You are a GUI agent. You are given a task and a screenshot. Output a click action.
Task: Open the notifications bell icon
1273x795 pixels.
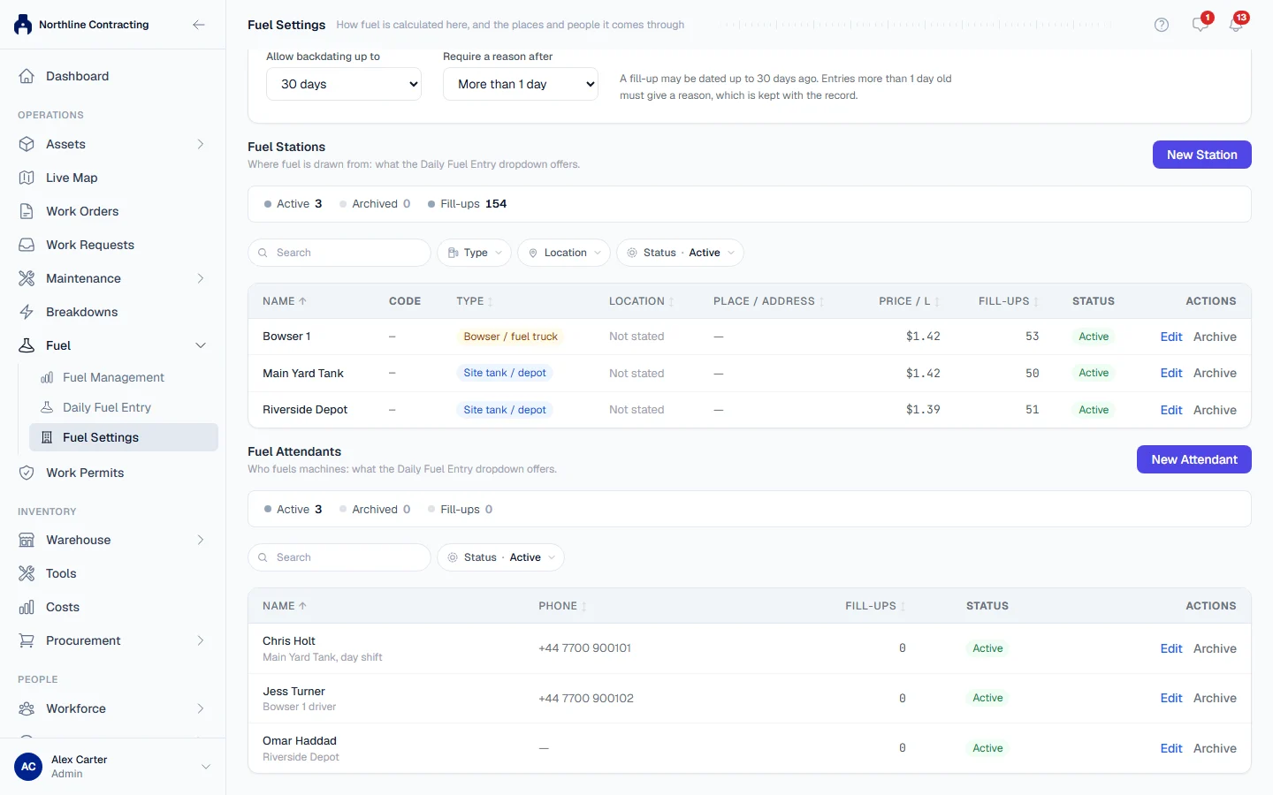(x=1236, y=25)
